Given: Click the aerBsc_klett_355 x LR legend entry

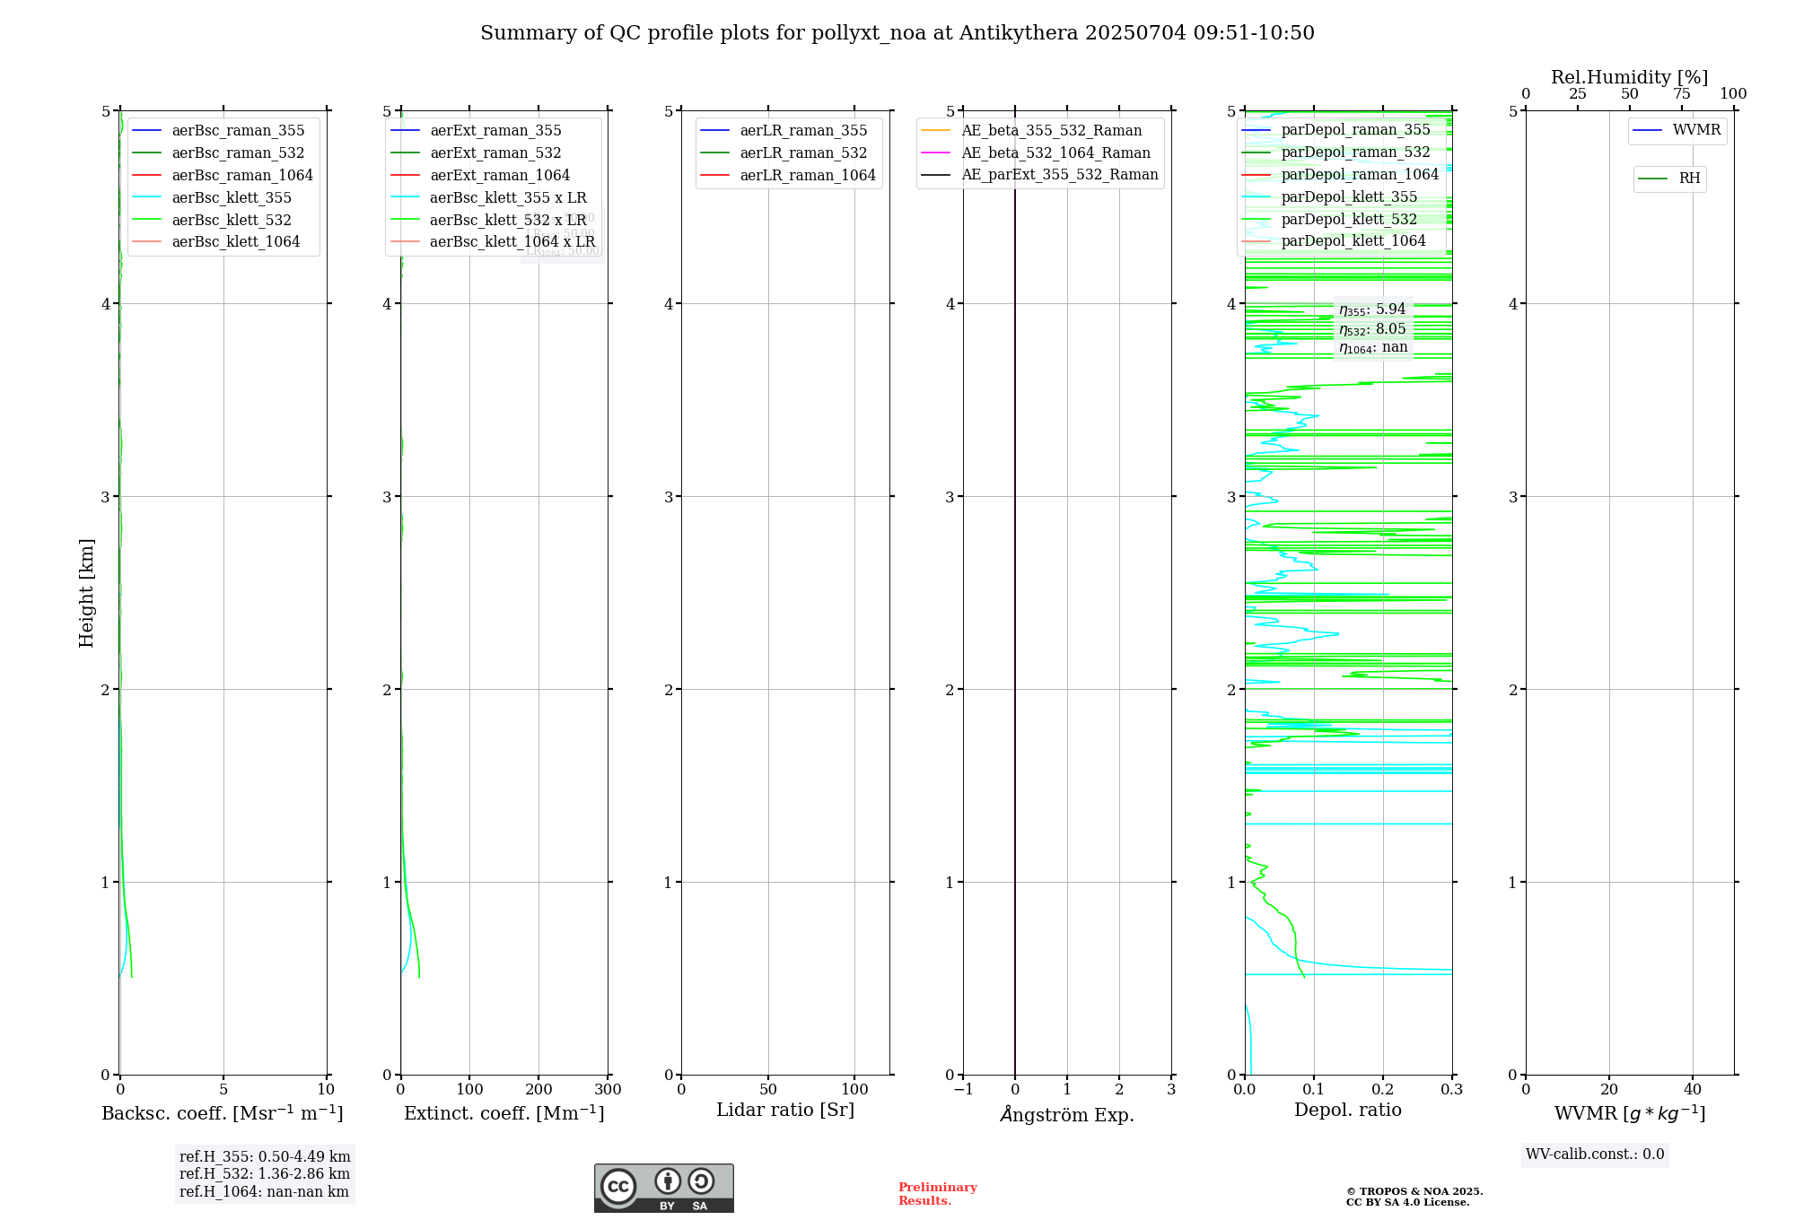Looking at the screenshot, I should tap(489, 198).
